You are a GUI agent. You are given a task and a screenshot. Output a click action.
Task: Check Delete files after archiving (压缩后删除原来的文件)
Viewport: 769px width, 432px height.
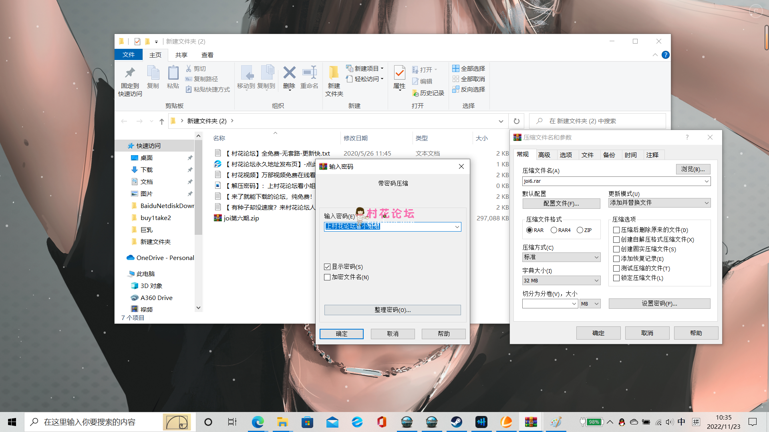click(616, 230)
